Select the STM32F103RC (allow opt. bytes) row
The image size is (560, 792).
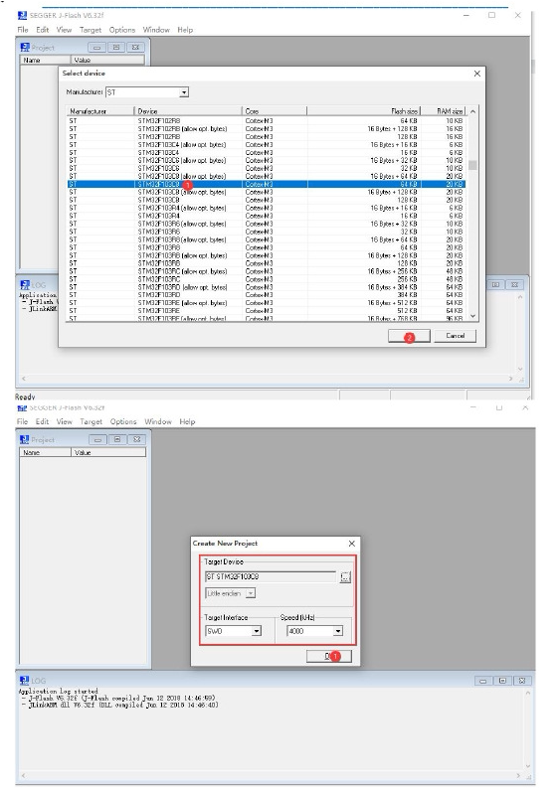267,271
